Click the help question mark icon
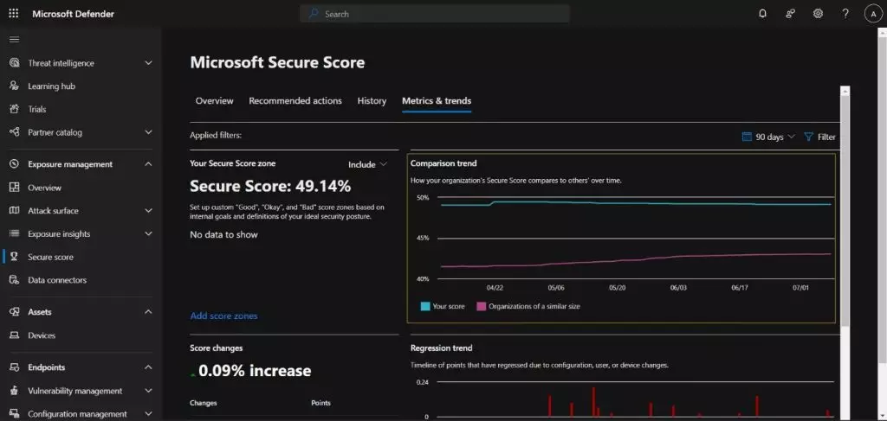 845,14
